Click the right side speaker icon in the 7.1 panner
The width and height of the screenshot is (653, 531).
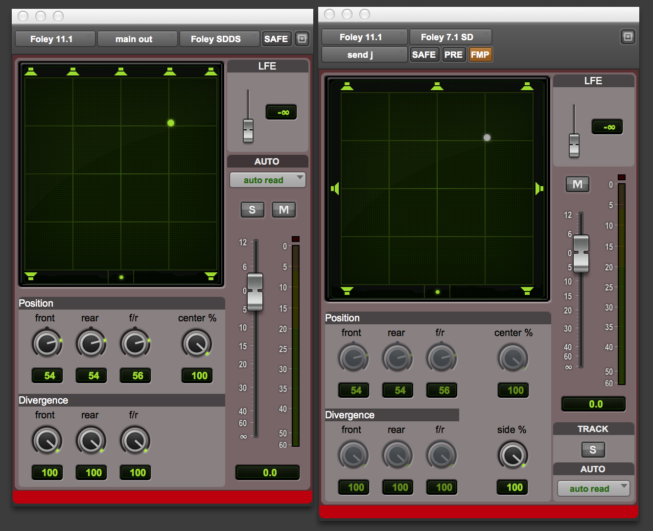(x=539, y=189)
